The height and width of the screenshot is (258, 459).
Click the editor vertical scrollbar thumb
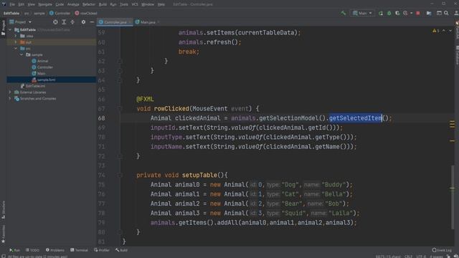pyautogui.click(x=453, y=198)
